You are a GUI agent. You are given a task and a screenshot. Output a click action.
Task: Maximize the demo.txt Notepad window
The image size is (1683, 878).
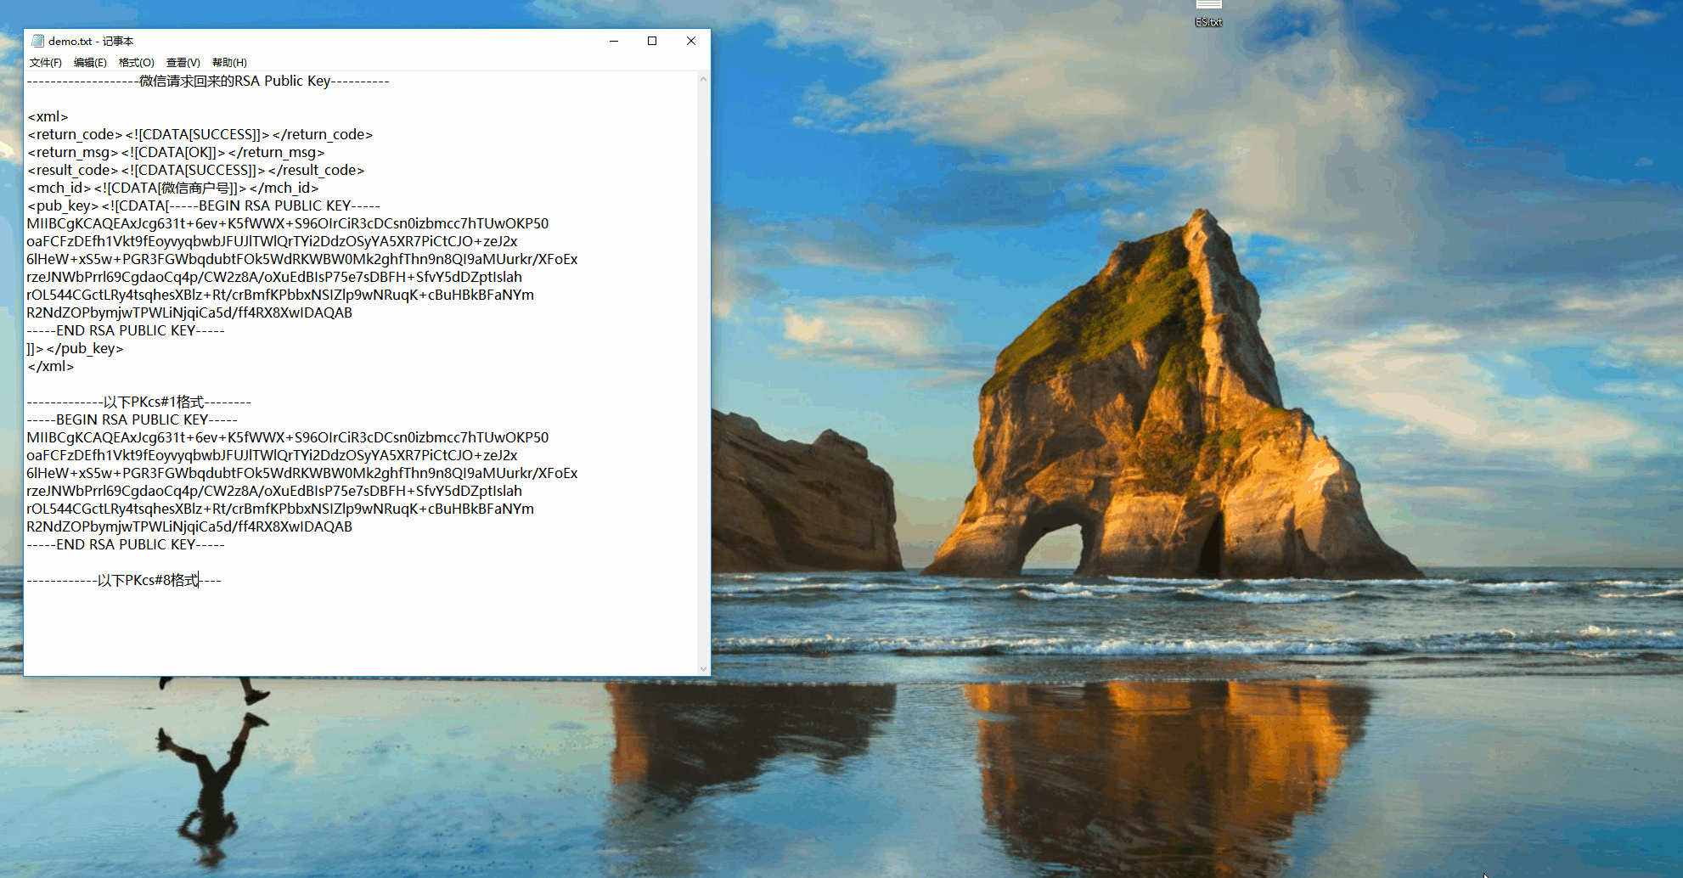point(652,41)
